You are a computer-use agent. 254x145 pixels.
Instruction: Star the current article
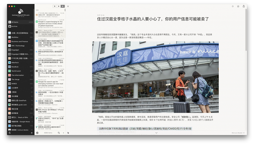[238, 6]
